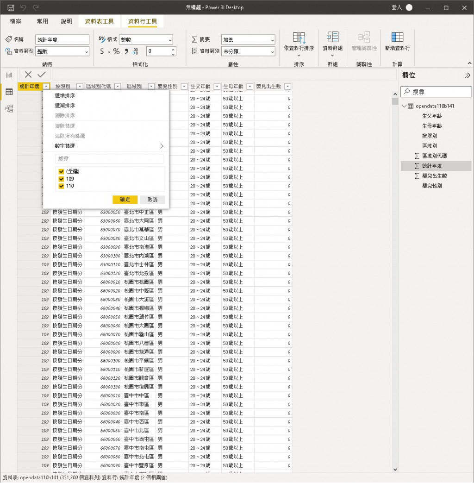Switch to 資料表工具 tab
474x483 pixels.
pos(99,21)
